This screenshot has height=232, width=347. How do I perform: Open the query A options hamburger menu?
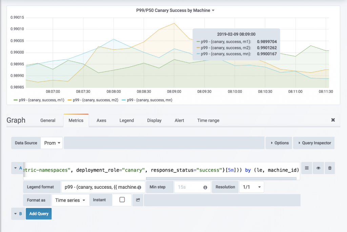(x=307, y=168)
